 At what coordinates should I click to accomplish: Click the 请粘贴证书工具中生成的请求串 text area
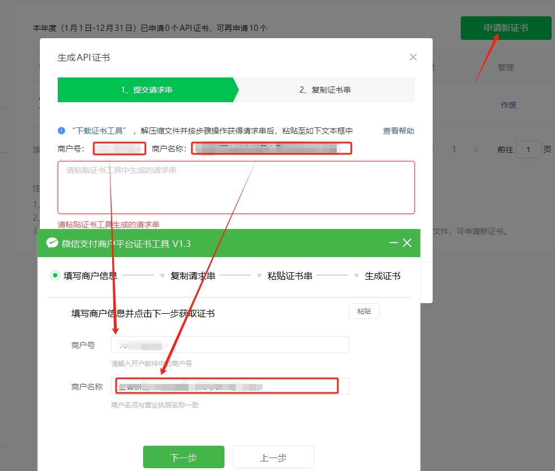click(236, 188)
